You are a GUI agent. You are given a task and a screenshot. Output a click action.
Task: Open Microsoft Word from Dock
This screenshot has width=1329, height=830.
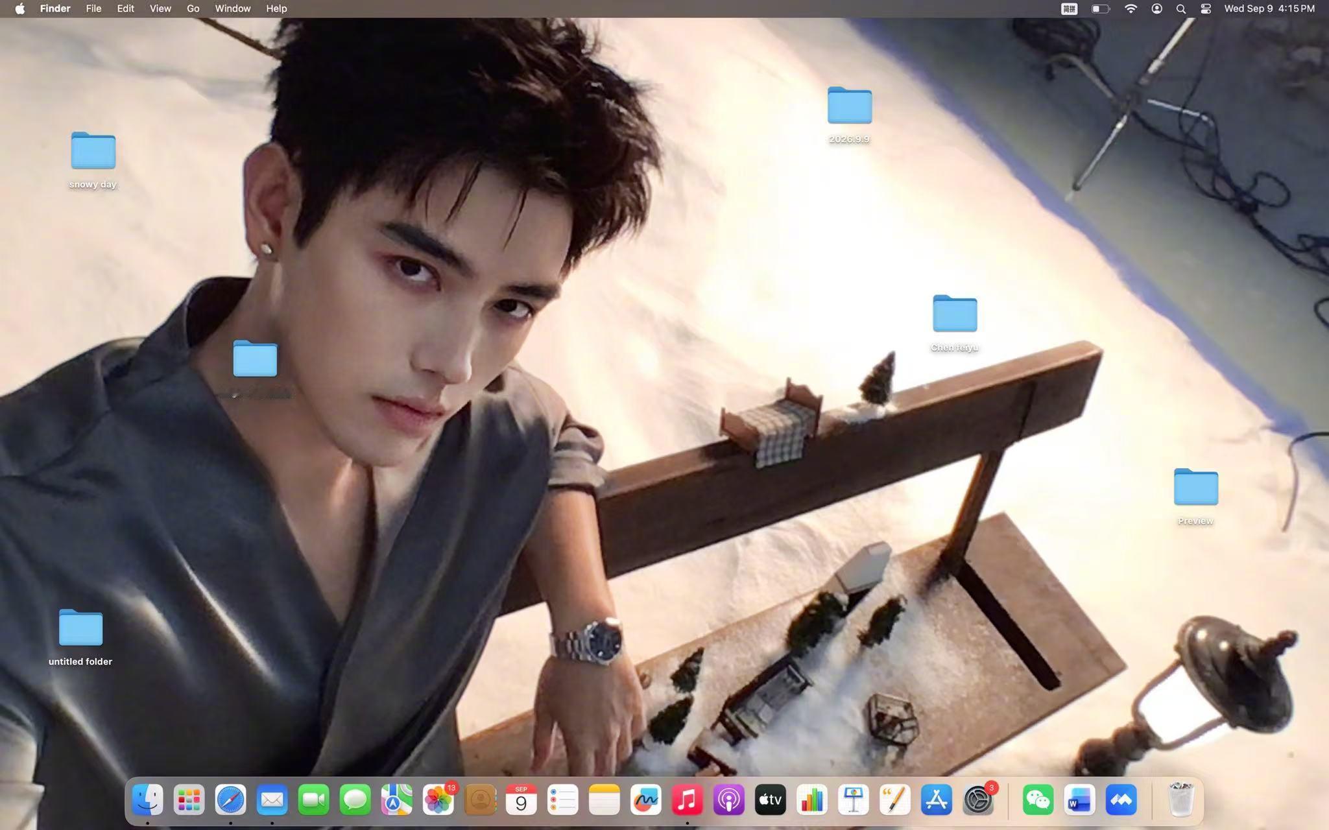pos(1079,800)
